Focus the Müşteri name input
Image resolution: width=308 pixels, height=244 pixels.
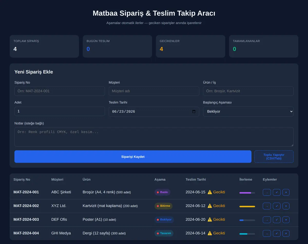tap(154, 91)
